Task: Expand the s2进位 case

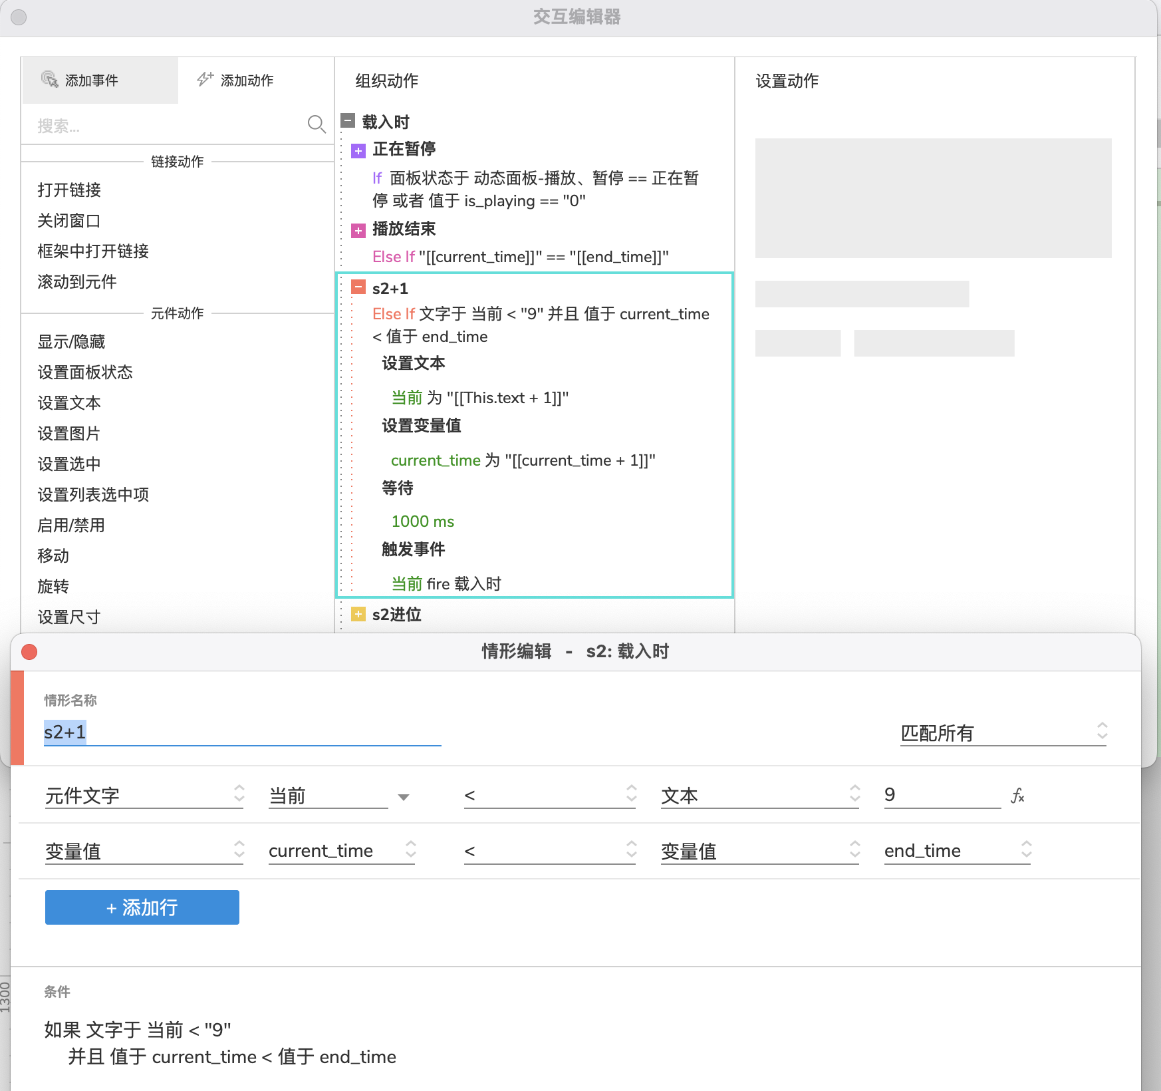Action: pos(358,614)
